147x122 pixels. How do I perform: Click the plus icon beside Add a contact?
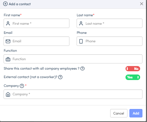5,4
